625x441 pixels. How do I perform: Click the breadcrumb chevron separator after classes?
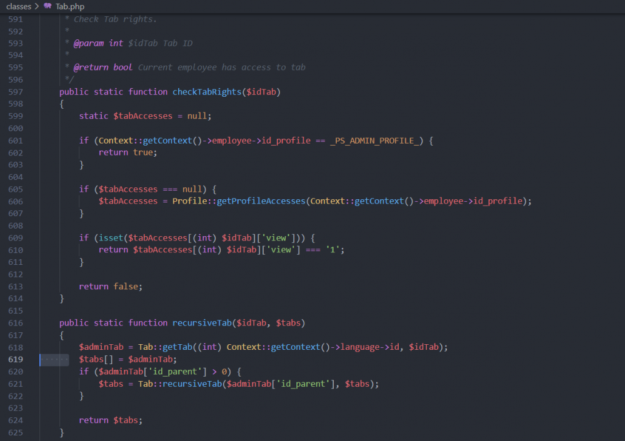pos(37,6)
